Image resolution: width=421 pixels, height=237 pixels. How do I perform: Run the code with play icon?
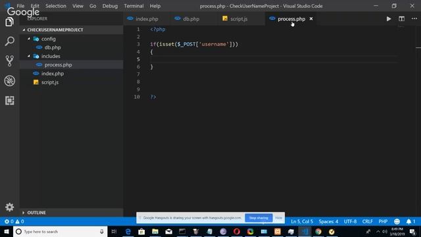389,19
